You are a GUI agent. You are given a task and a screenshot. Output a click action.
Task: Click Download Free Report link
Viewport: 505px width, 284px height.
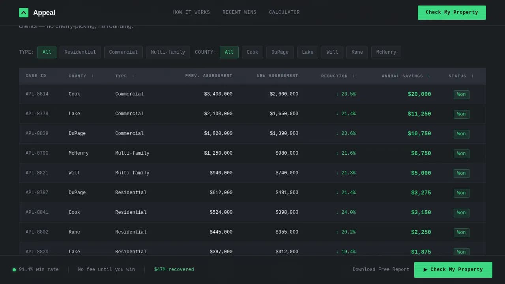[x=381, y=270]
